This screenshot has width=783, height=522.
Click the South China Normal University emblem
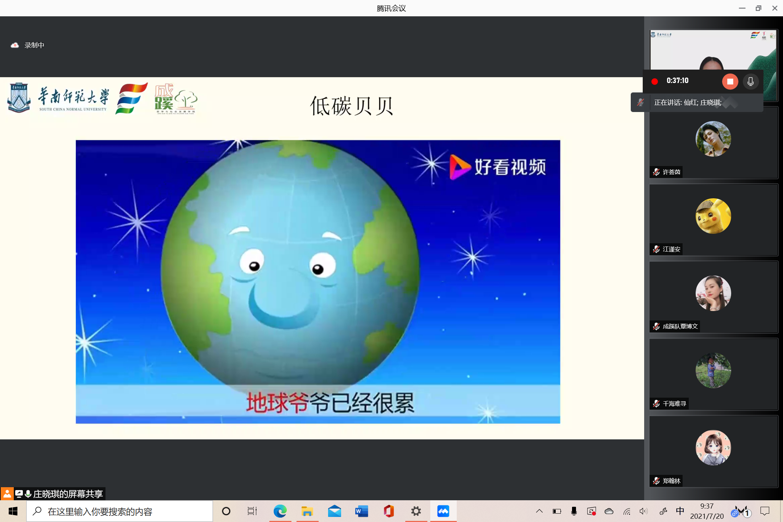tap(19, 98)
